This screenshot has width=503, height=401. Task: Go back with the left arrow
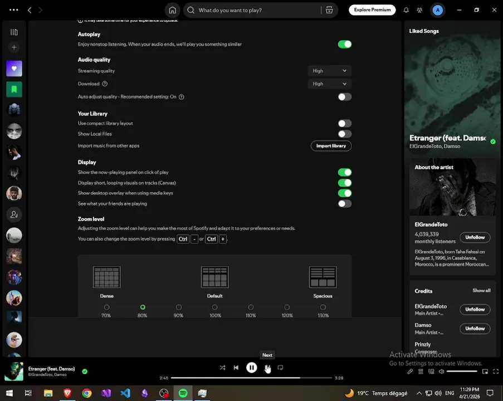point(30,10)
